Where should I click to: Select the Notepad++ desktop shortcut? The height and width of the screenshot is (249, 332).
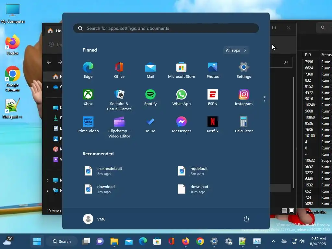pos(13,108)
